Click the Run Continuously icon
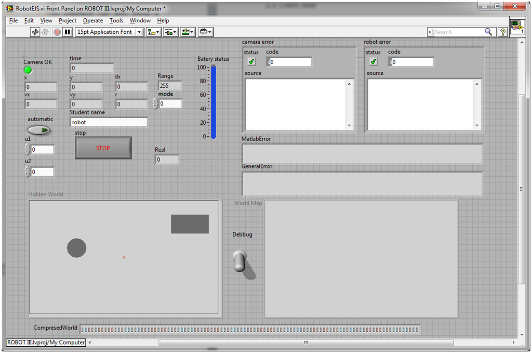The width and height of the screenshot is (532, 353). click(46, 32)
